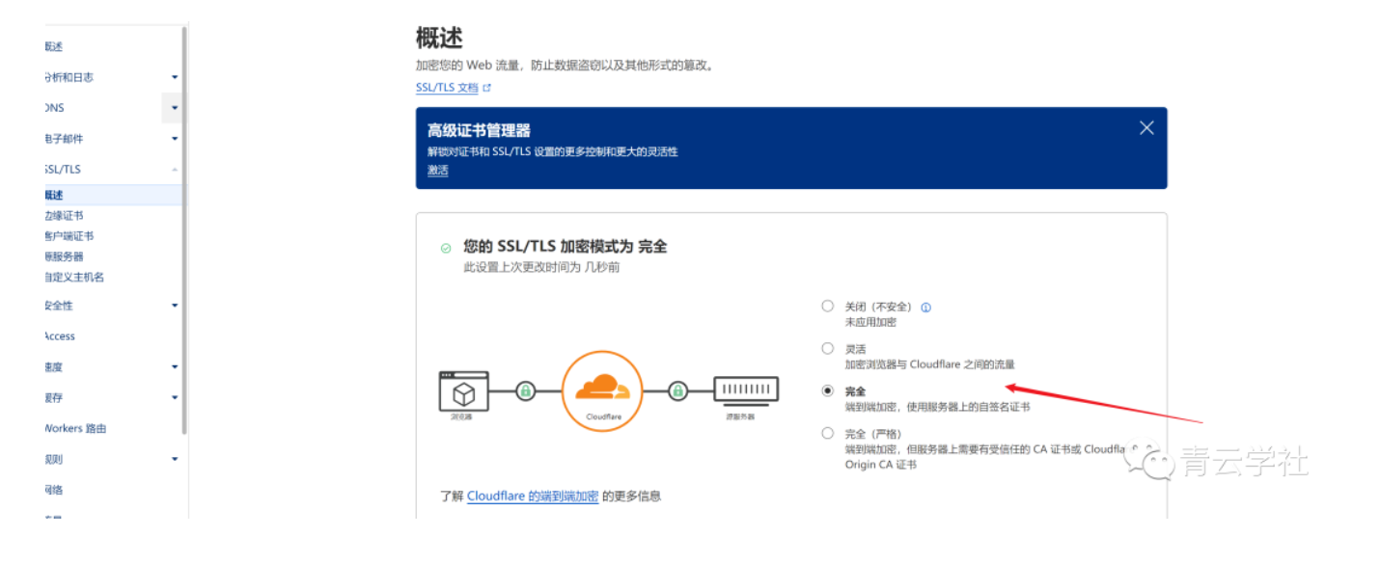
Task: Click the green checkmark status icon
Action: tap(446, 248)
